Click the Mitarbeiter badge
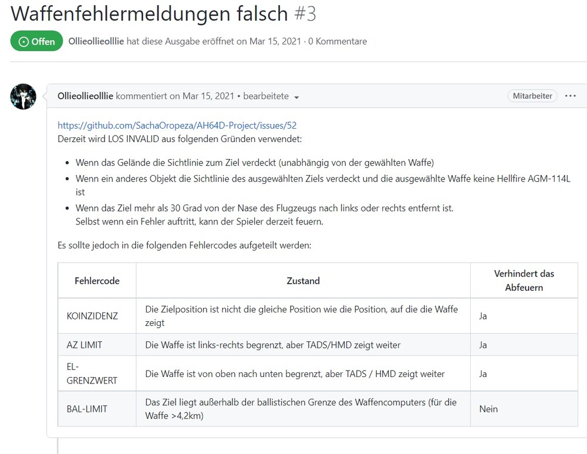This screenshot has width=587, height=454. (532, 96)
